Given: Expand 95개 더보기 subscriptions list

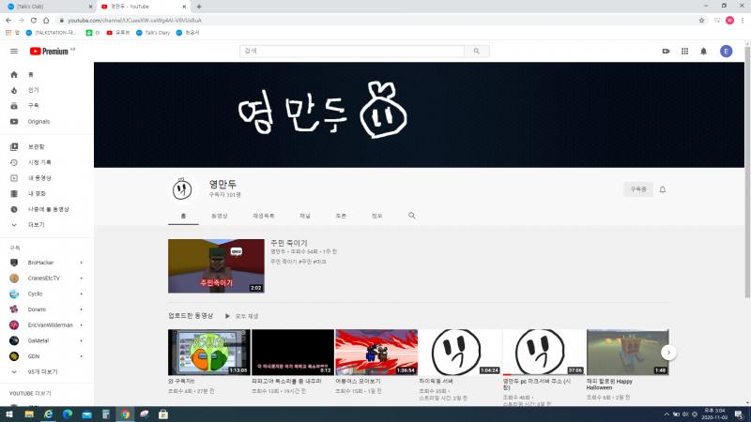Looking at the screenshot, I should 41,372.
